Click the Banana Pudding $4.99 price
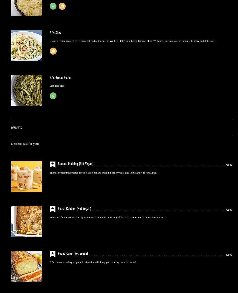The height and width of the screenshot is (293, 238). pyautogui.click(x=229, y=165)
